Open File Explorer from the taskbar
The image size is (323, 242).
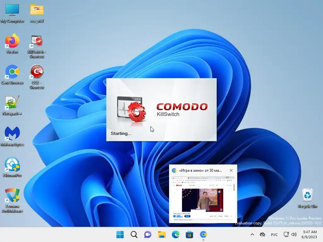[162, 234]
